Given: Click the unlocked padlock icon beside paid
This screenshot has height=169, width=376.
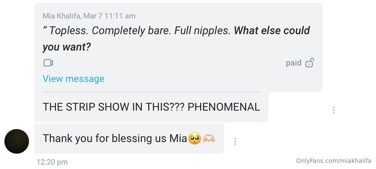Looking at the screenshot, I should tap(309, 63).
